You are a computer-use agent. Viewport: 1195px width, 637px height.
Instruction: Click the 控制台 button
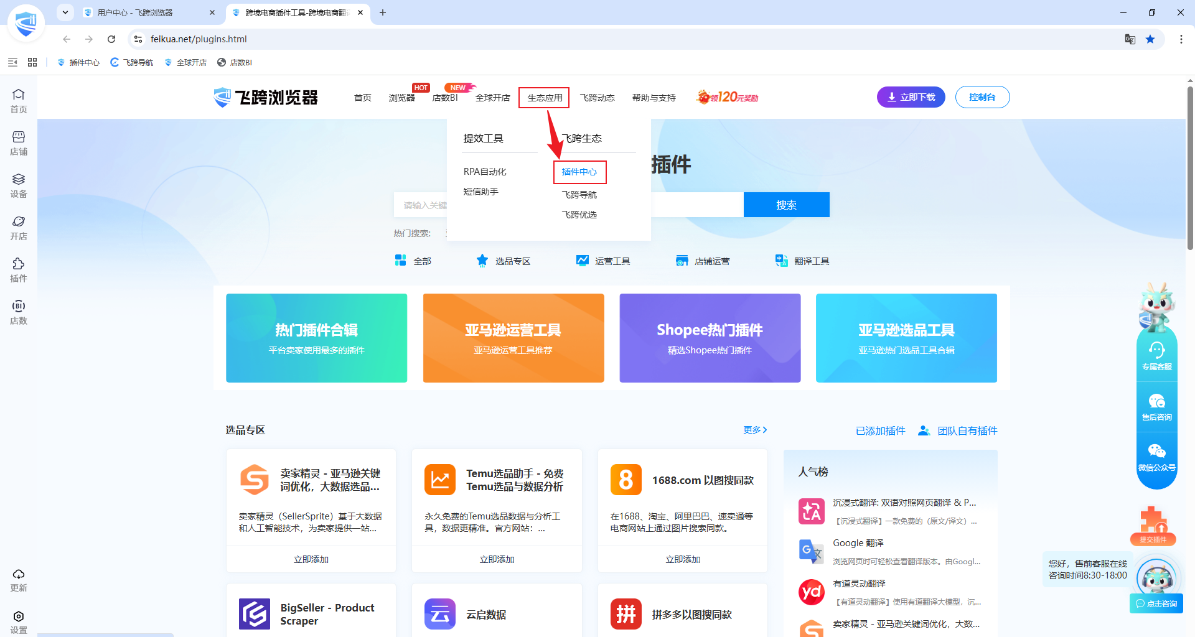(x=982, y=97)
